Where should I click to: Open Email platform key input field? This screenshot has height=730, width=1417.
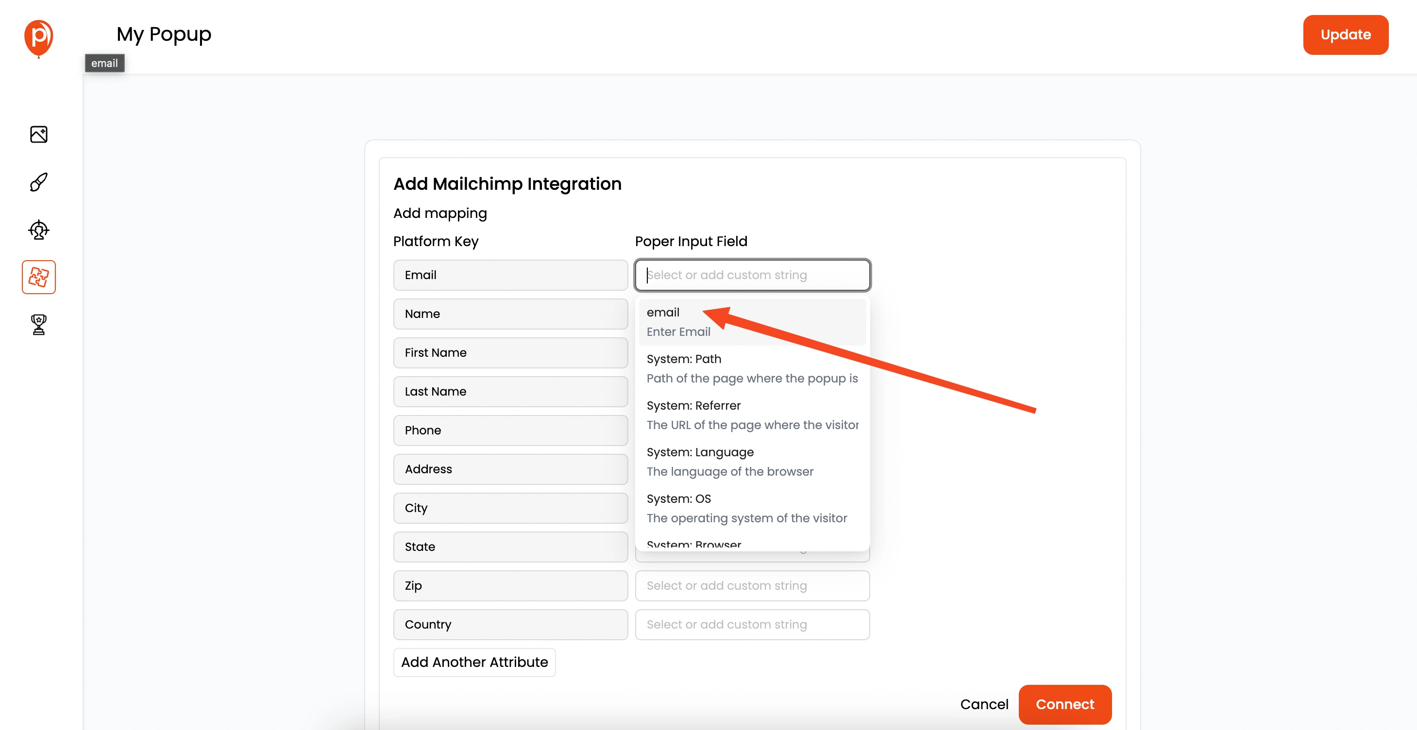pos(511,275)
